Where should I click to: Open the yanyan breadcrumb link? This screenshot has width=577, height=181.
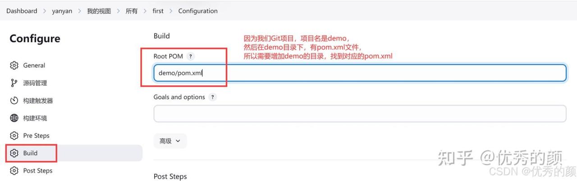pyautogui.click(x=62, y=11)
